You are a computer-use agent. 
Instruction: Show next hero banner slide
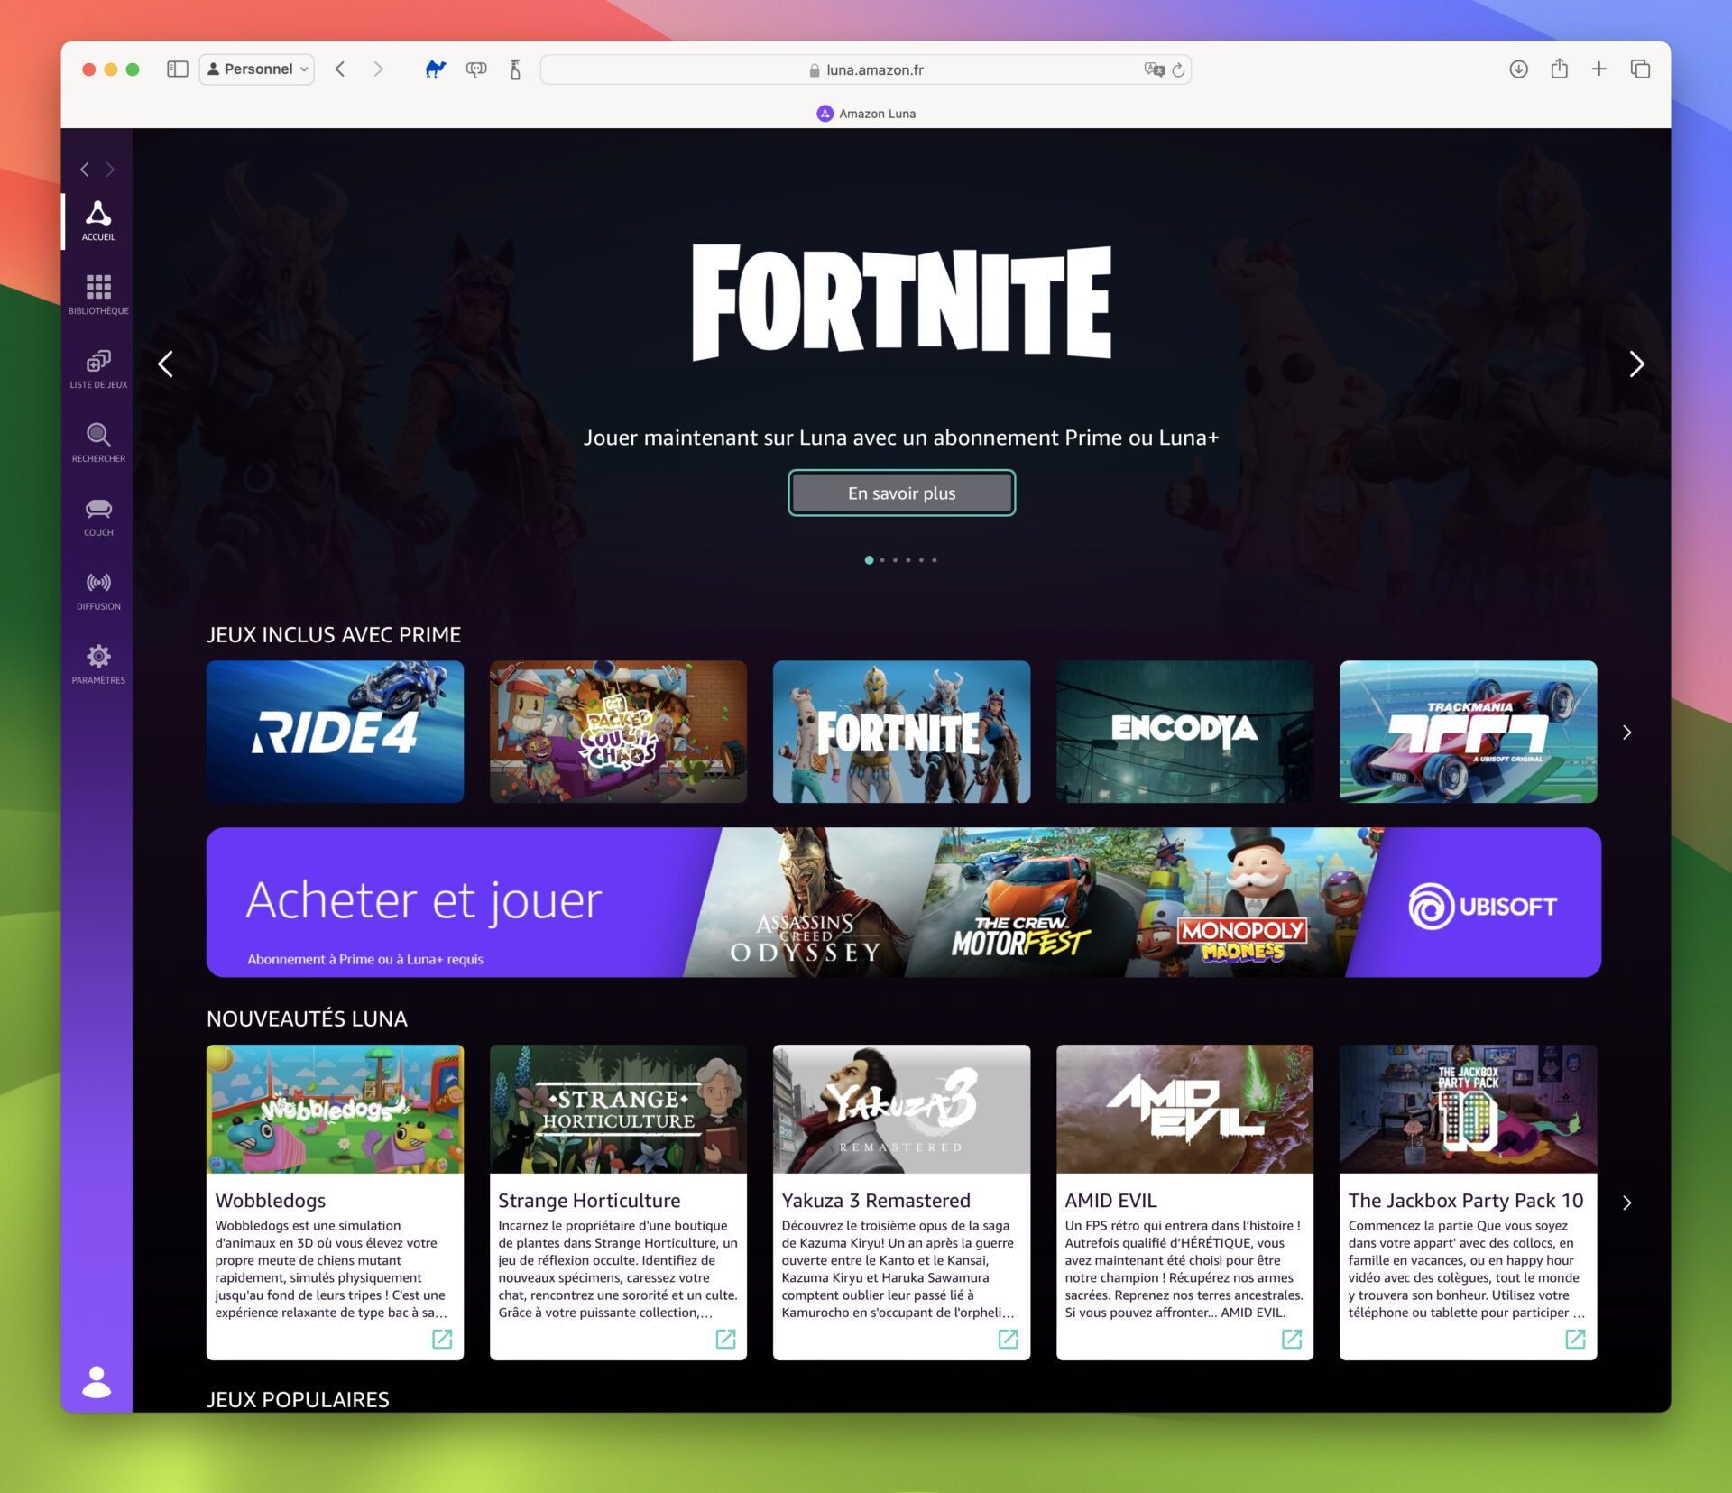1636,364
